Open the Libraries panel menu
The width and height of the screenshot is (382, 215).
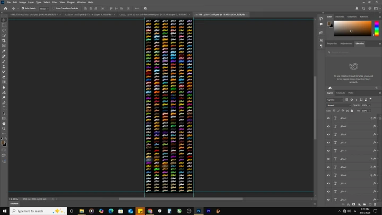tap(379, 44)
